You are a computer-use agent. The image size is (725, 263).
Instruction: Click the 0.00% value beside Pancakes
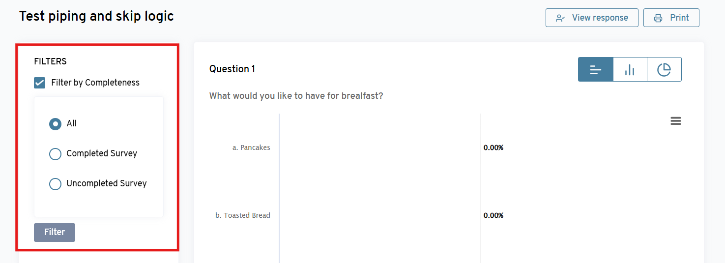(x=493, y=147)
